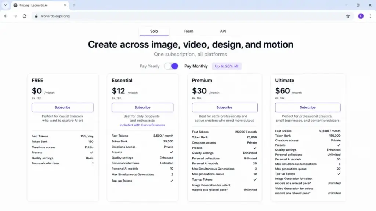The height and width of the screenshot is (211, 376).
Task: Open the Chrome three-dot menu
Action: (x=370, y=16)
